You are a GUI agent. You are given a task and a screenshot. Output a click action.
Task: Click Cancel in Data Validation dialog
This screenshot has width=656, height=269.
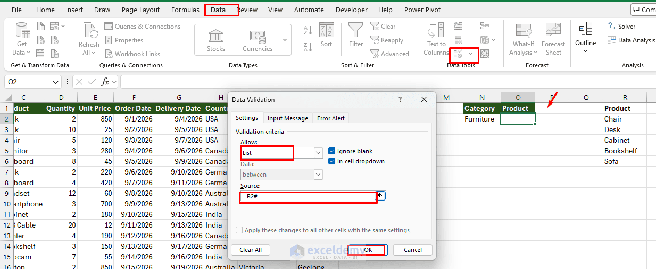[413, 250]
